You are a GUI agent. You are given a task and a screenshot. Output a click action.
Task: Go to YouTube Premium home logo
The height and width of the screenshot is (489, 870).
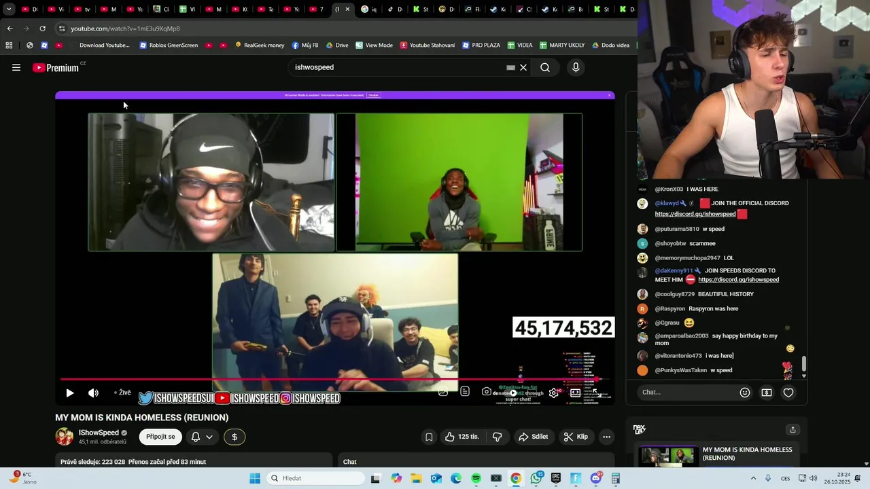tap(56, 67)
